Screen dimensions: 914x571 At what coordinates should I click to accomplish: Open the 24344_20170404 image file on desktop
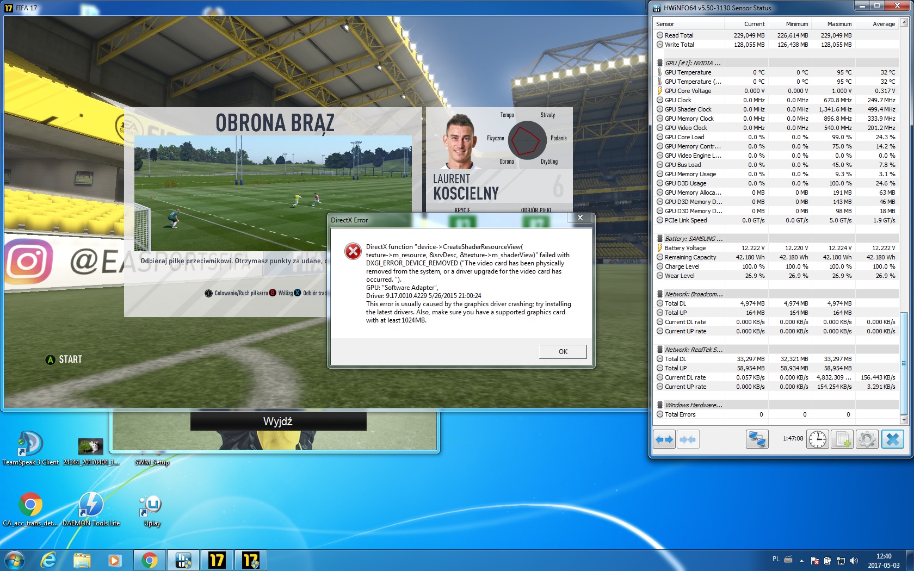coord(91,451)
